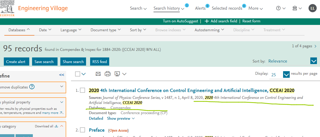This screenshot has width=320, height=137.
Task: Open the help question mark menu
Action: 281,8
